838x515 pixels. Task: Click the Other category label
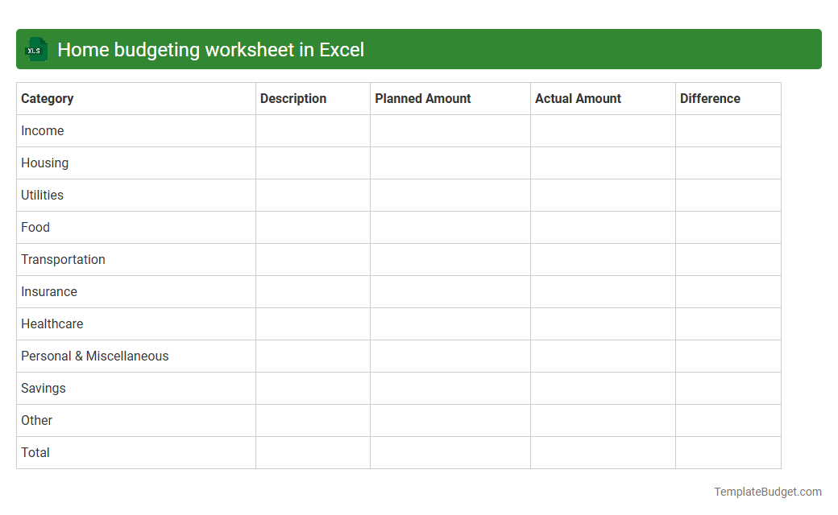(x=36, y=420)
